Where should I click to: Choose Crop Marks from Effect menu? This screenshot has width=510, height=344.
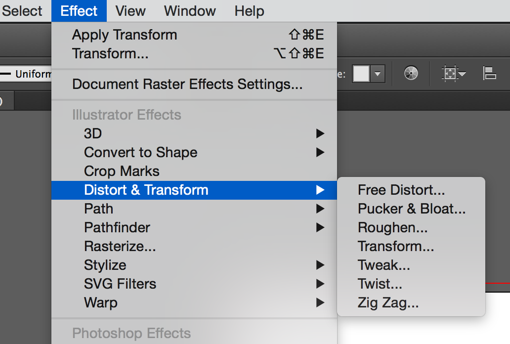tap(122, 171)
